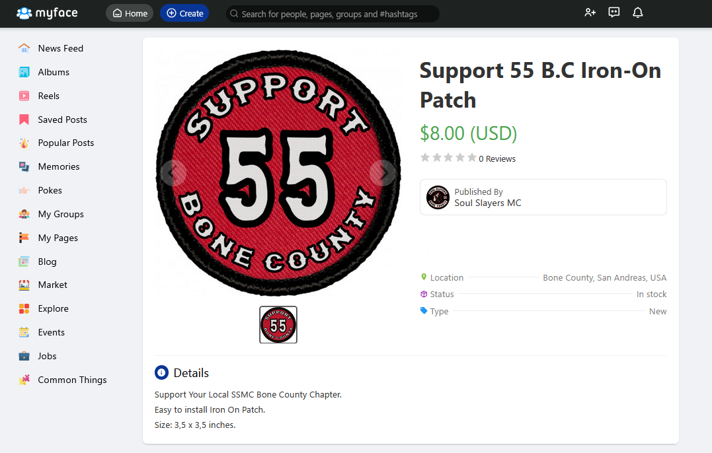Screen dimensions: 712x453
Task: Open the Create menu button
Action: point(184,13)
